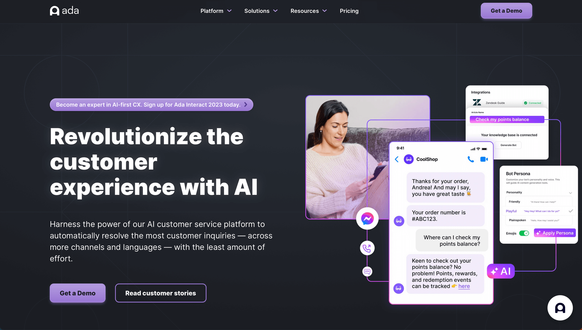This screenshot has width=582, height=330.
Task: Click the phone/voice channel icon
Action: pyautogui.click(x=367, y=248)
